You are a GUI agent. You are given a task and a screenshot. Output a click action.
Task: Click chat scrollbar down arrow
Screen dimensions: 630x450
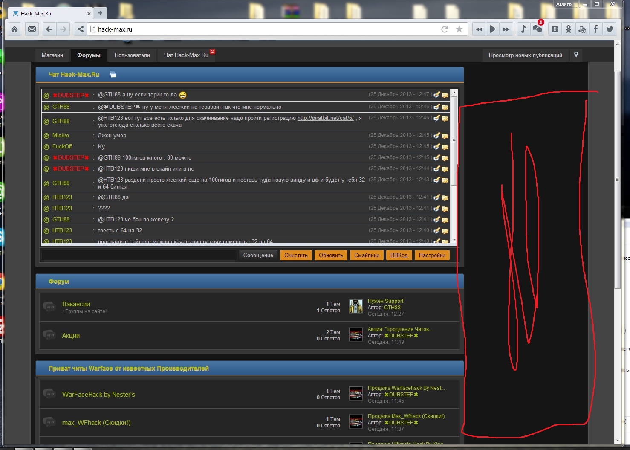pyautogui.click(x=454, y=240)
